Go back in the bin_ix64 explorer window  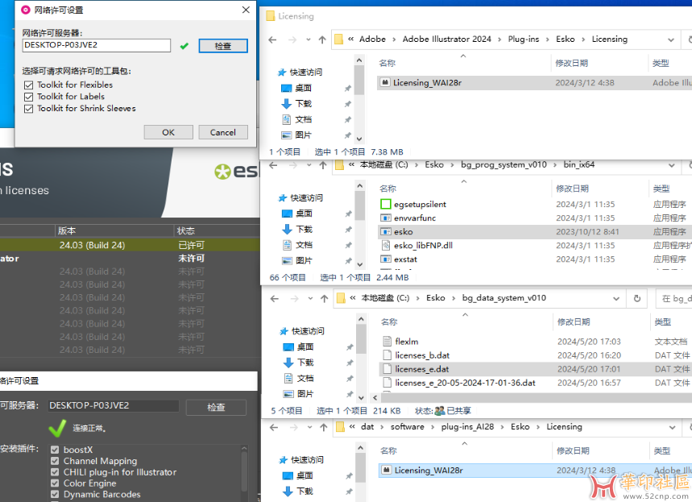click(273, 165)
